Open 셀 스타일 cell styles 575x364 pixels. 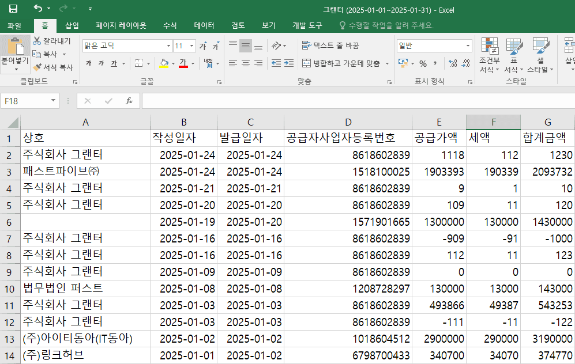[540, 55]
